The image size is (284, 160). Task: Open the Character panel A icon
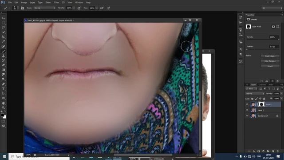[x=241, y=49]
